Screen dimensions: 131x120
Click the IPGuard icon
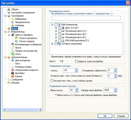click(9, 83)
